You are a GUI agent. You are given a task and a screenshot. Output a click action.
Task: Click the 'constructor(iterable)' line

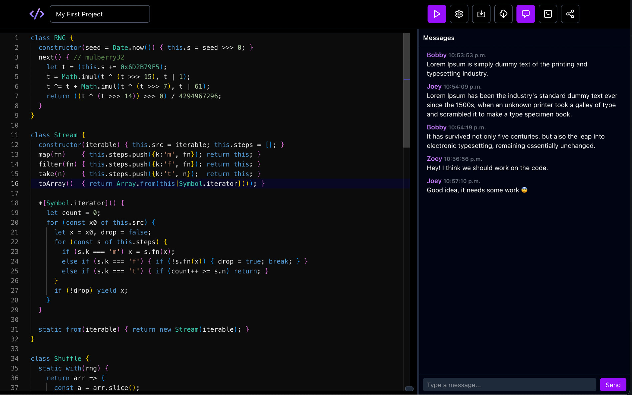click(x=161, y=145)
